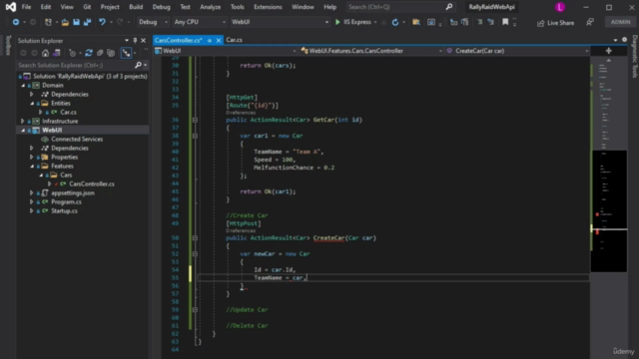The width and height of the screenshot is (639, 359).
Task: Click the Visual Studio logo icon
Action: [x=11, y=7]
